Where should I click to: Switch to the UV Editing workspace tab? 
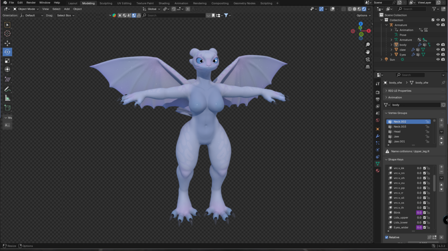coord(124,3)
